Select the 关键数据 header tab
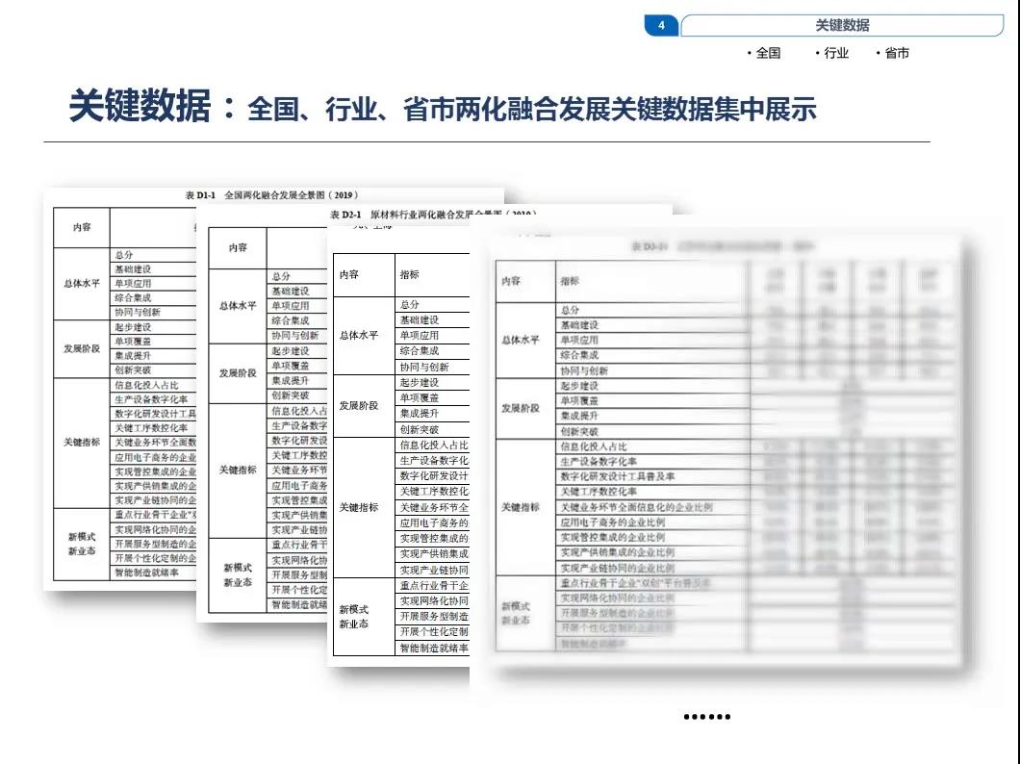Image resolution: width=1020 pixels, height=764 pixels. coord(842,25)
